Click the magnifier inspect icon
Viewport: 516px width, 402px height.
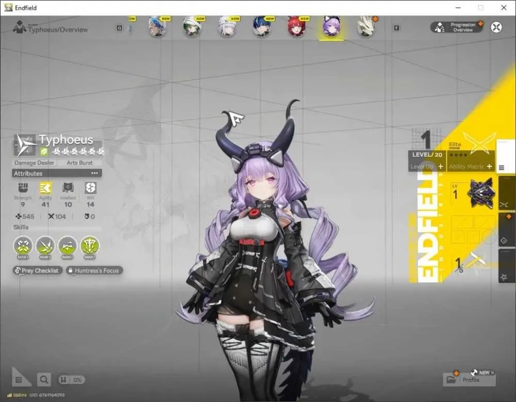click(44, 380)
